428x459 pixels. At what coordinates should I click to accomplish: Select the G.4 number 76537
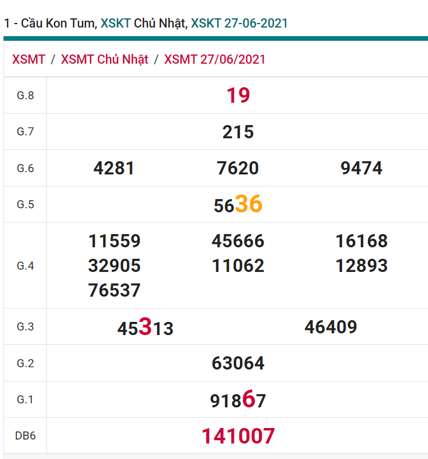point(114,290)
